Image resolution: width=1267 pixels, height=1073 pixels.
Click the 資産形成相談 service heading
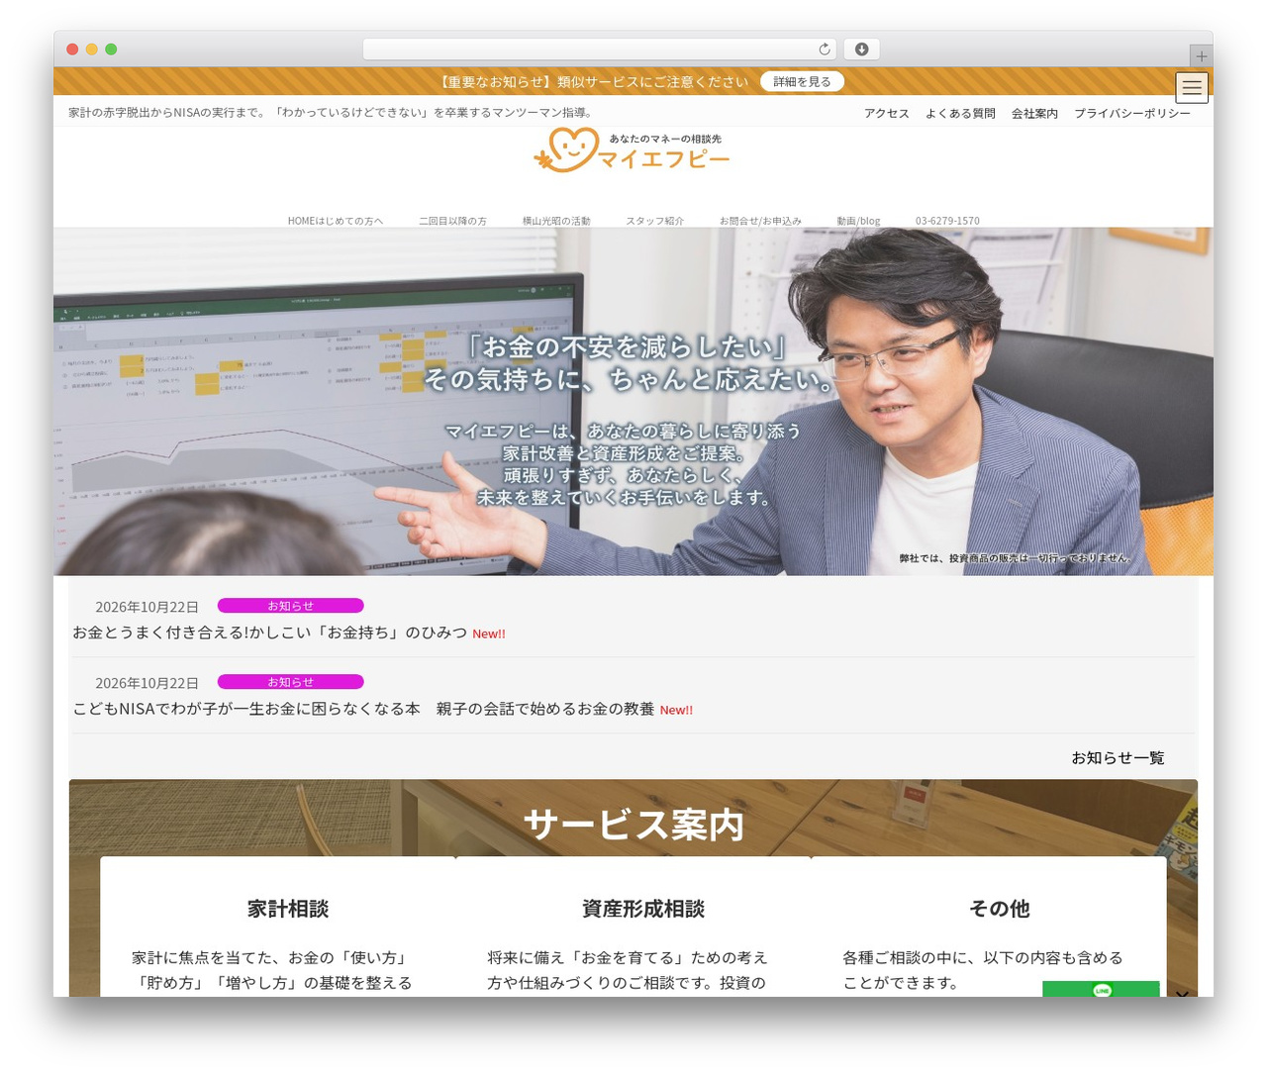pos(643,909)
